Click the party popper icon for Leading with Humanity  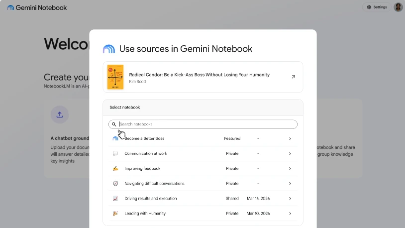click(x=115, y=214)
